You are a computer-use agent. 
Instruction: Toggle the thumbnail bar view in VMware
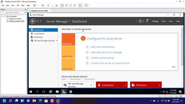coord(66,5)
